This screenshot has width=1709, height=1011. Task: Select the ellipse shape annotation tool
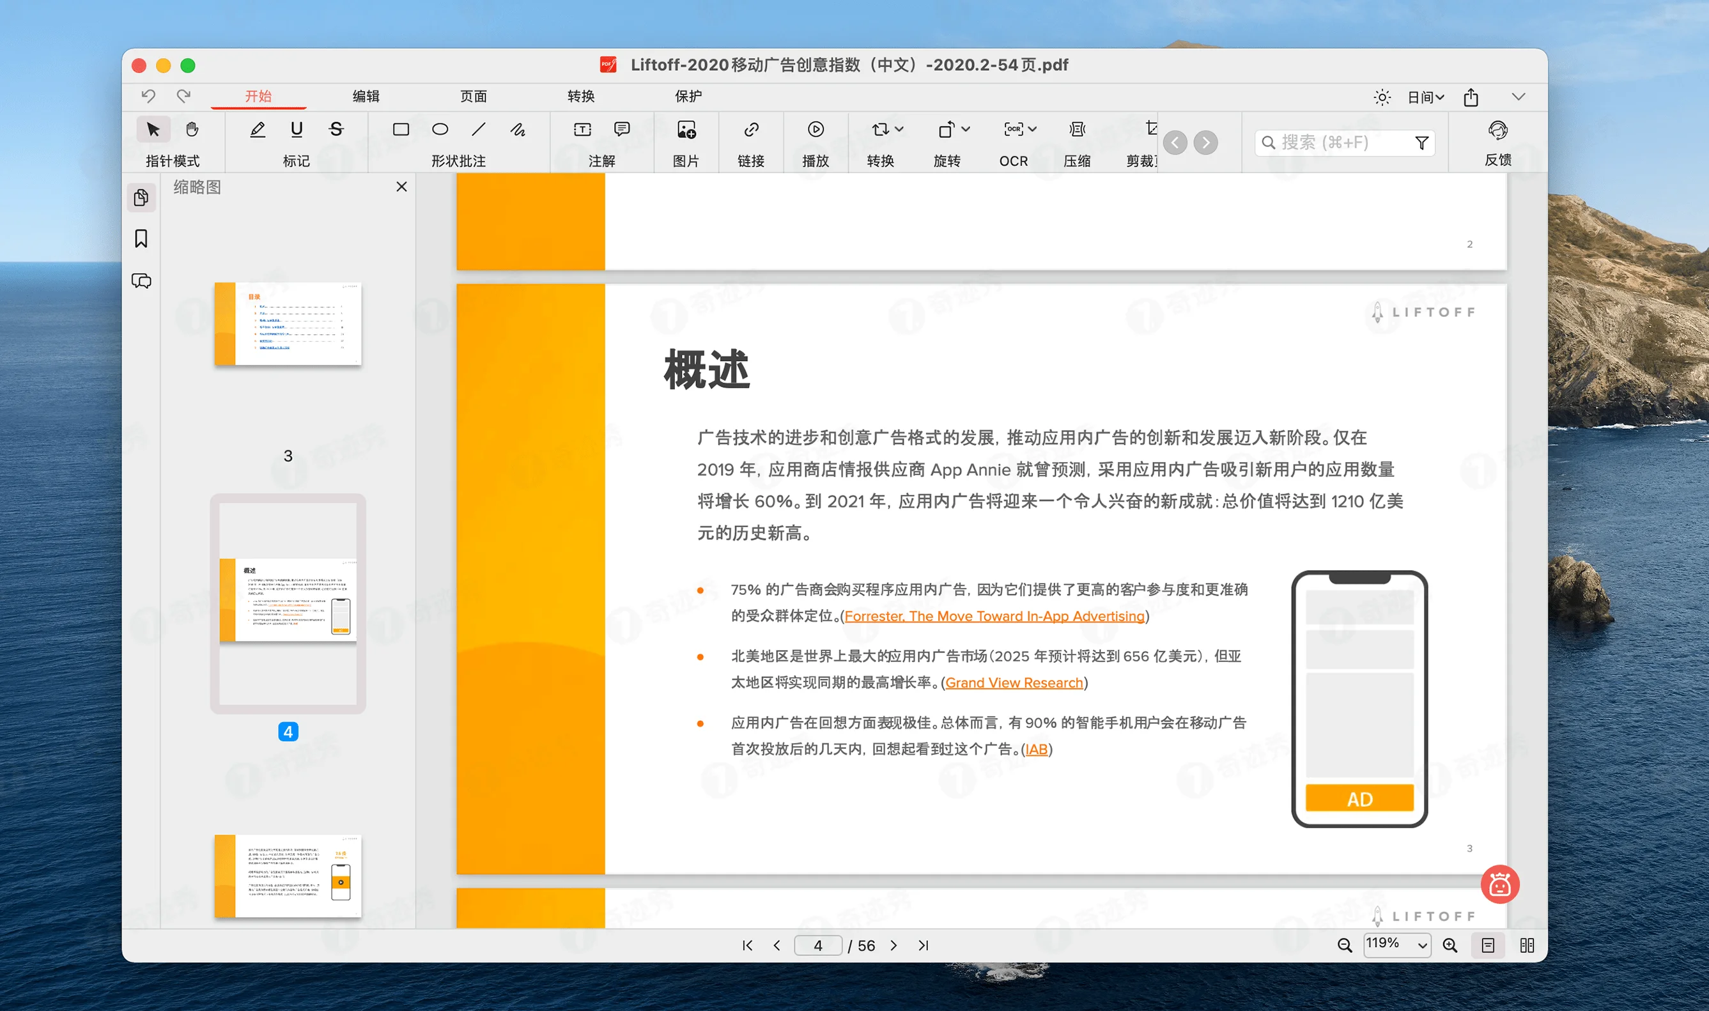[440, 130]
